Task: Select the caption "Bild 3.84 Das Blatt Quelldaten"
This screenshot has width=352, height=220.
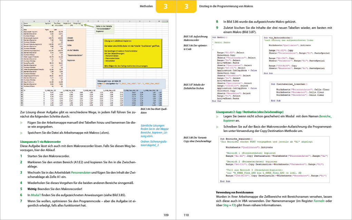Action: coord(154,111)
